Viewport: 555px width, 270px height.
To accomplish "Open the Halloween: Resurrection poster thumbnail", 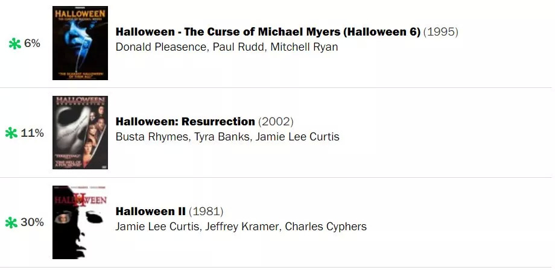I will pos(80,133).
